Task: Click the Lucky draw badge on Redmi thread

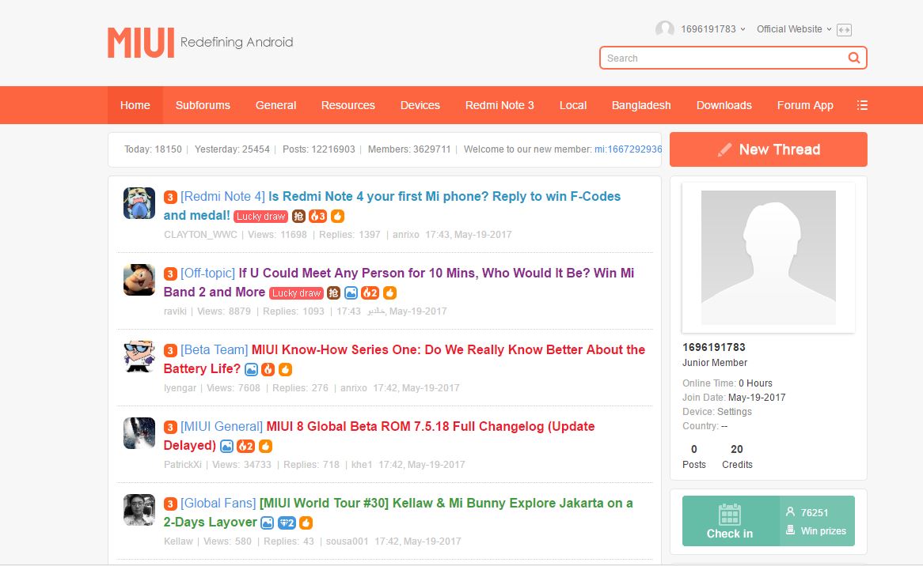Action: pos(260,216)
